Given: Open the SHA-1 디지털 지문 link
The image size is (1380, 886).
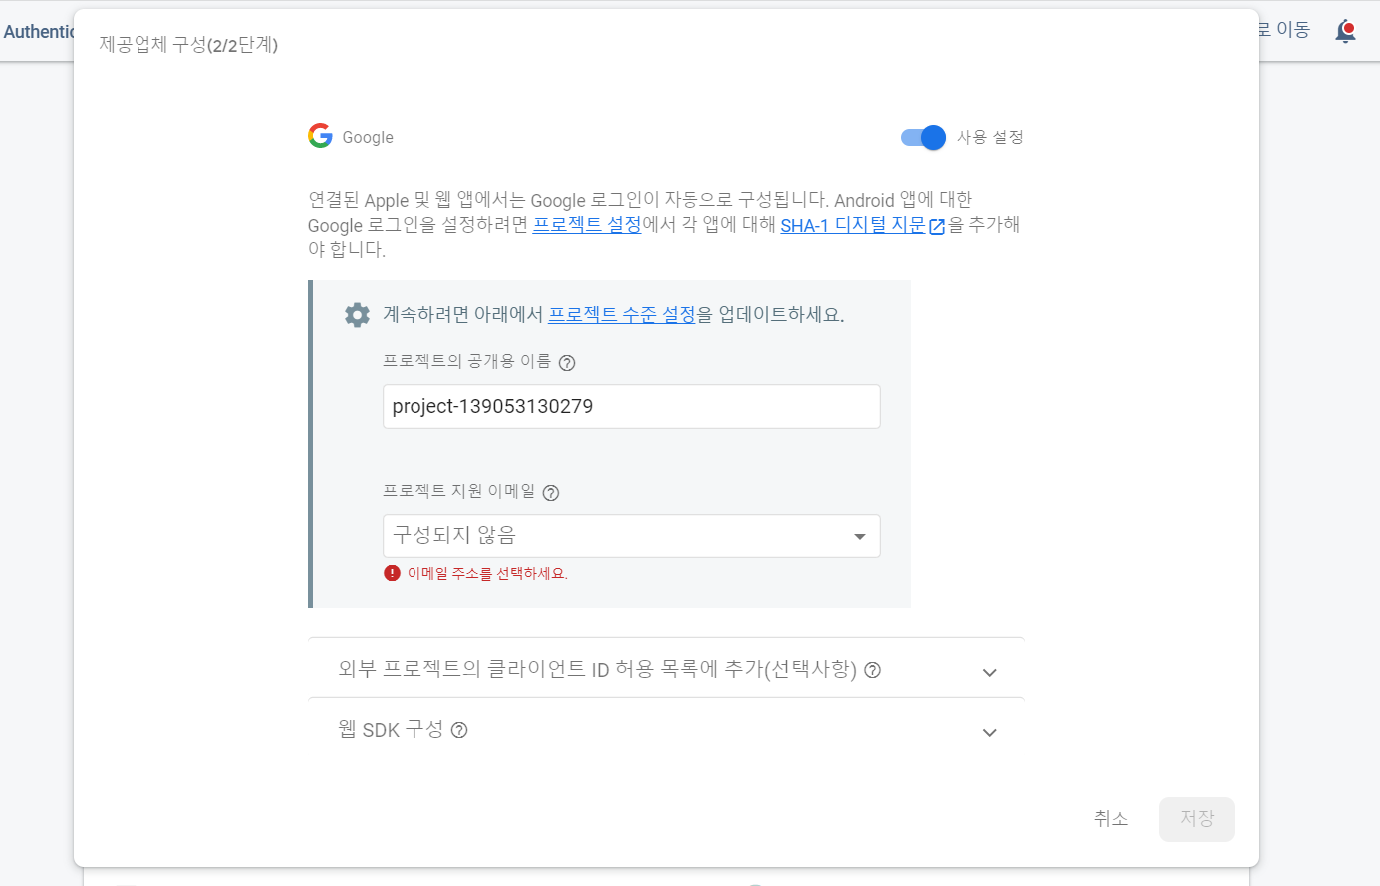Looking at the screenshot, I should click(x=853, y=225).
